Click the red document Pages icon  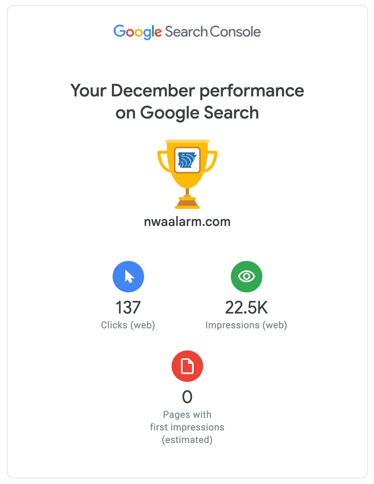tap(187, 366)
